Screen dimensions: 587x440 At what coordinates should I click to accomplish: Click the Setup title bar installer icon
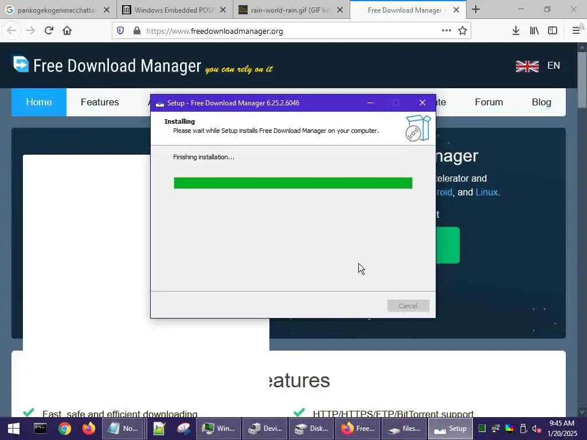tap(160, 103)
